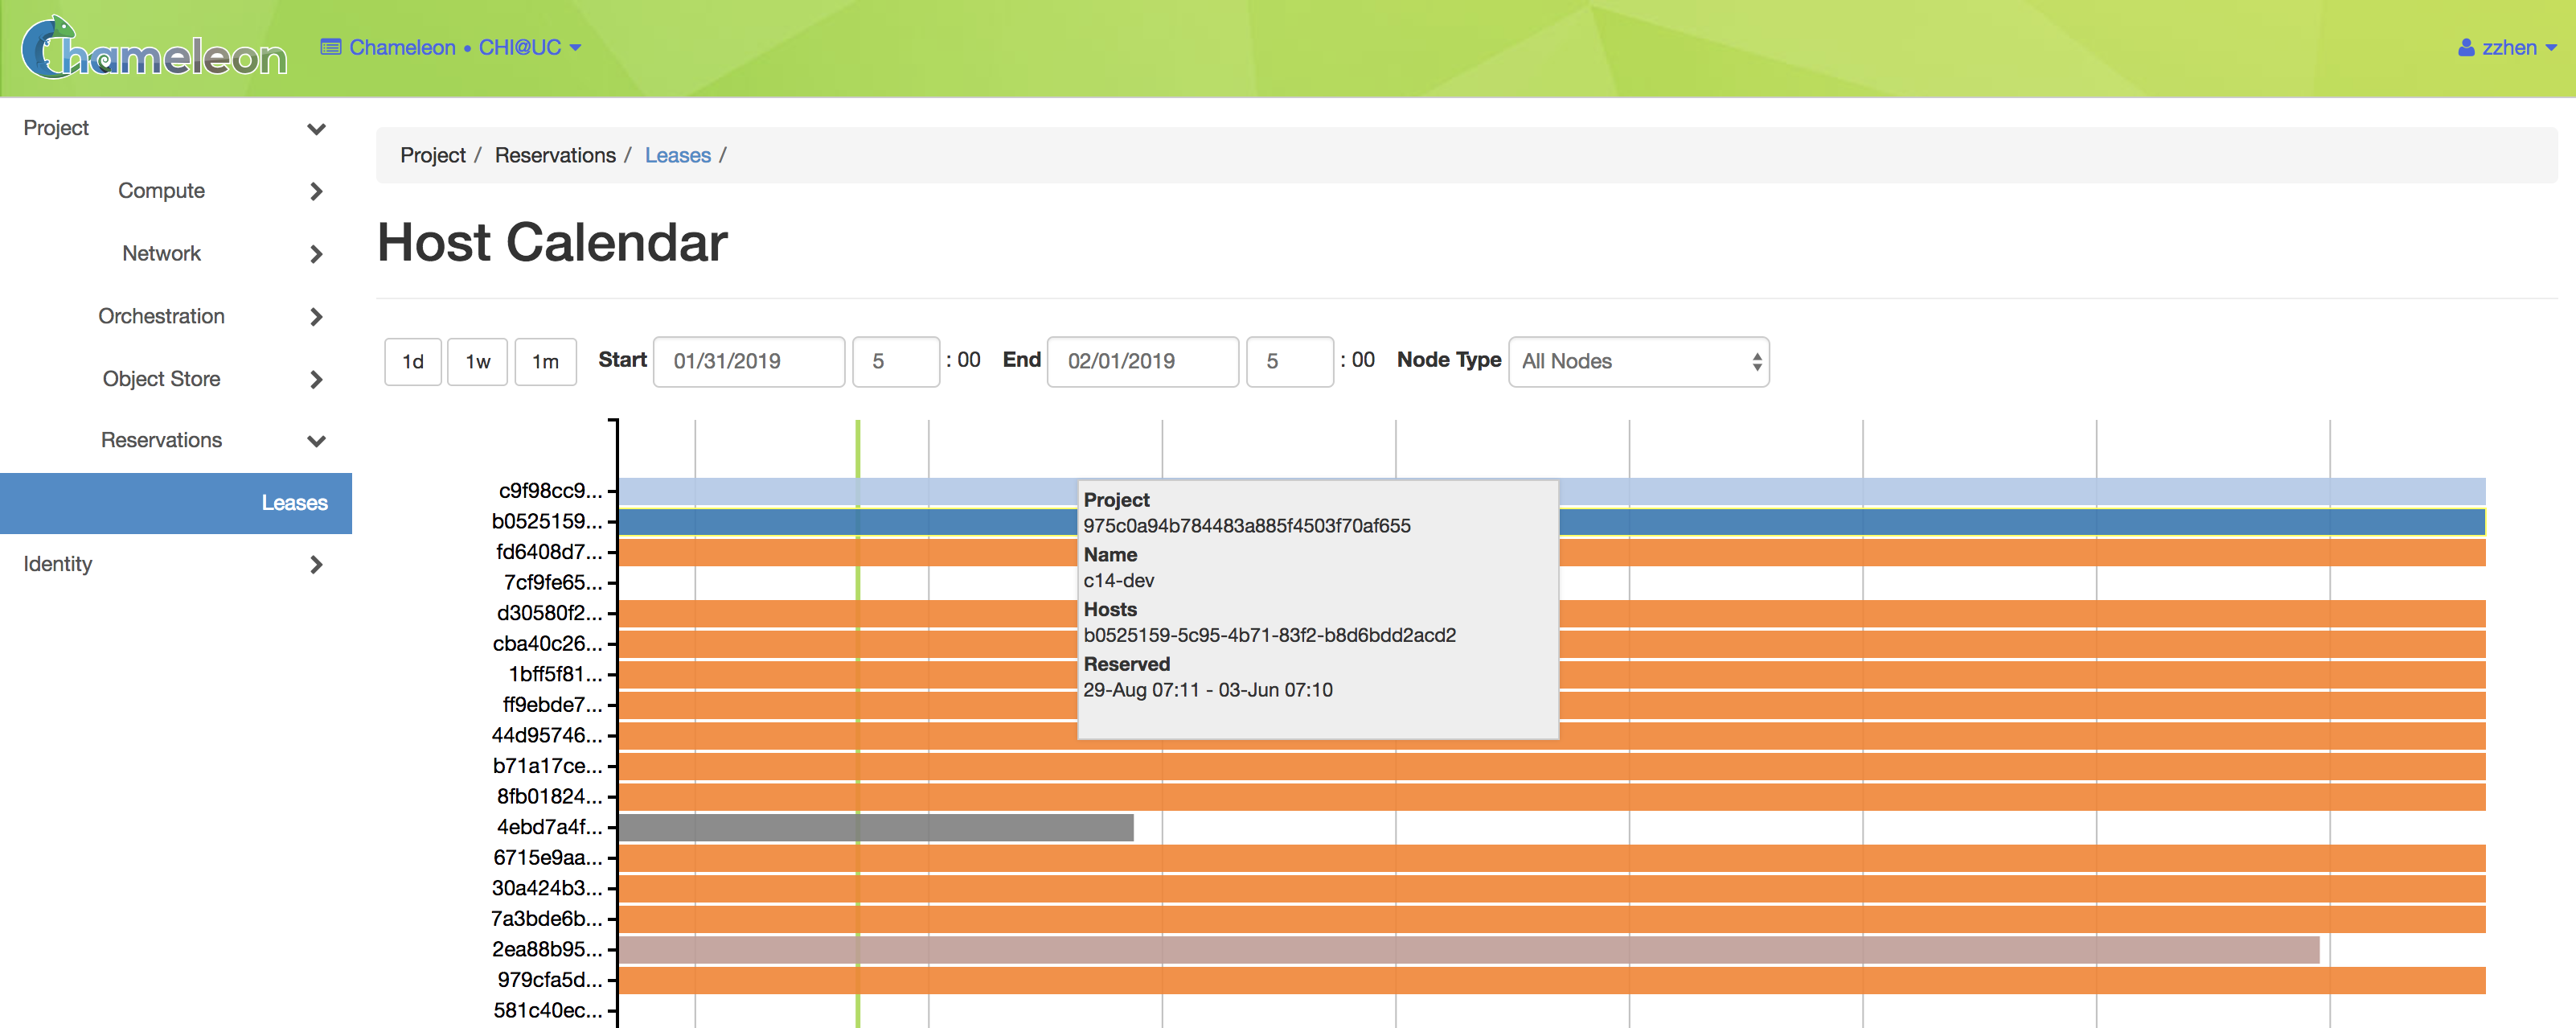Click the Leases breadcrumb link
Screen dimensions: 2576x1028
tap(677, 155)
